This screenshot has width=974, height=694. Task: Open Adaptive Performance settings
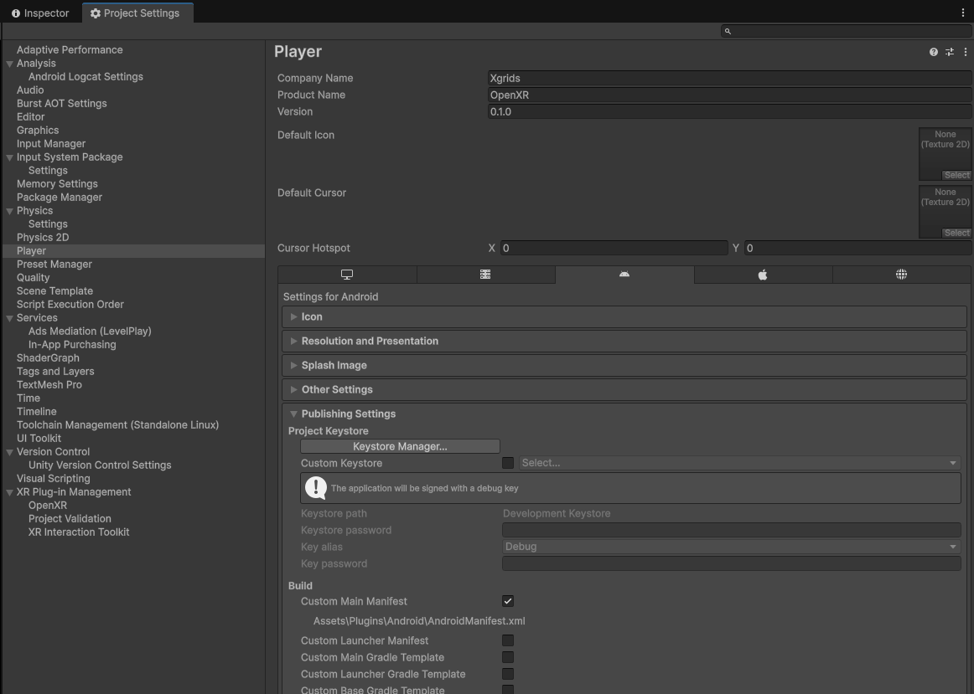tap(70, 49)
